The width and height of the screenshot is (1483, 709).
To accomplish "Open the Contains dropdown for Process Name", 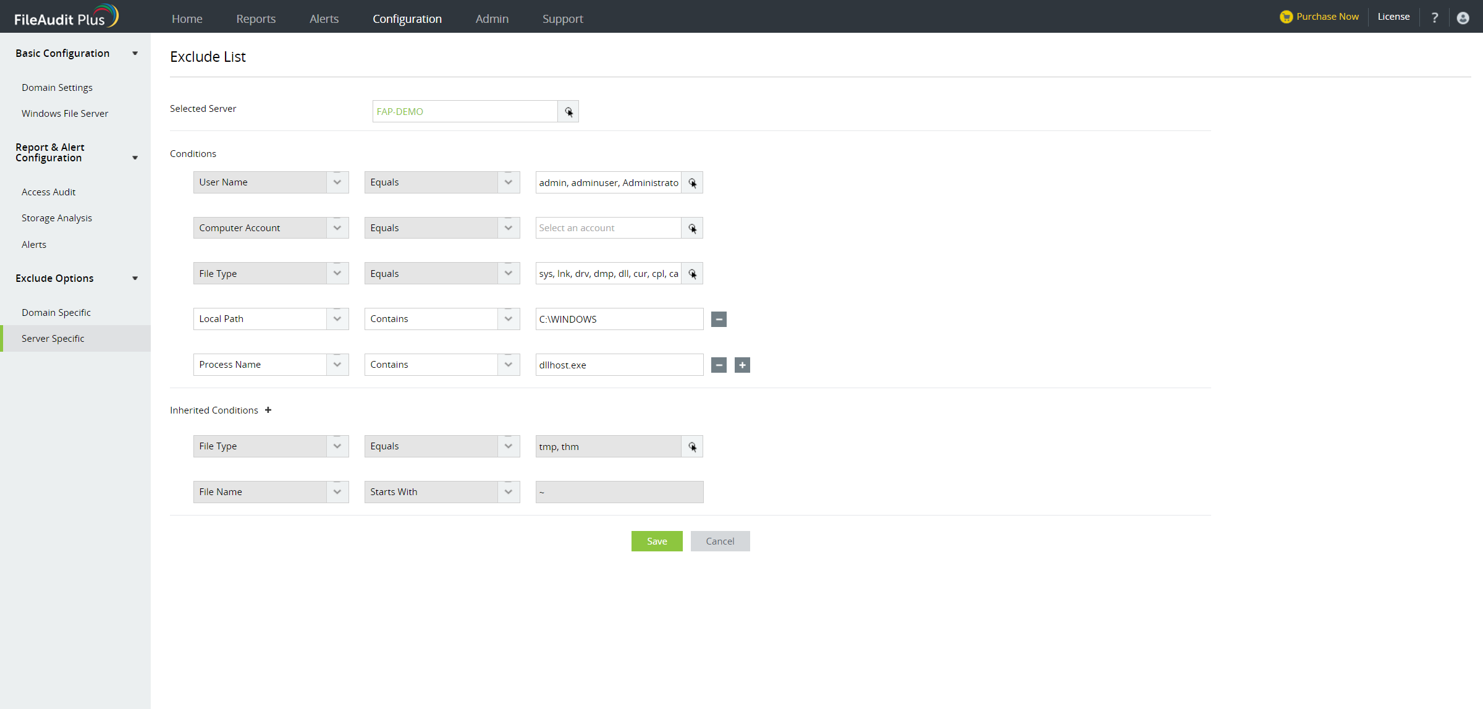I will [x=508, y=365].
